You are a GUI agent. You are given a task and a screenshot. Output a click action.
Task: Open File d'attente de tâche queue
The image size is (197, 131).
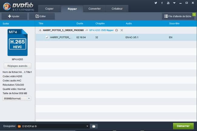[x=178, y=16]
